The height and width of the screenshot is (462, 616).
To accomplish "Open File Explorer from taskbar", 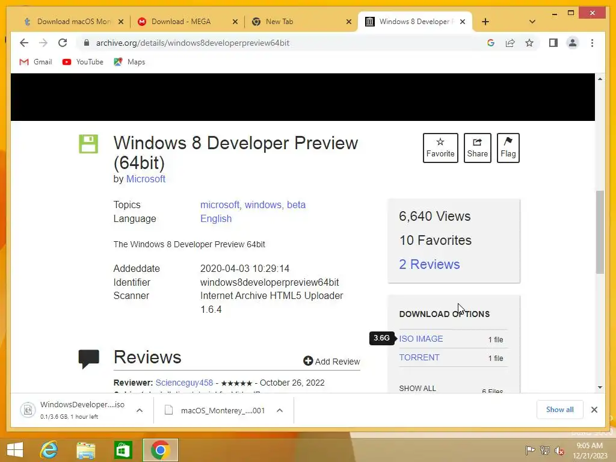I will click(x=85, y=450).
